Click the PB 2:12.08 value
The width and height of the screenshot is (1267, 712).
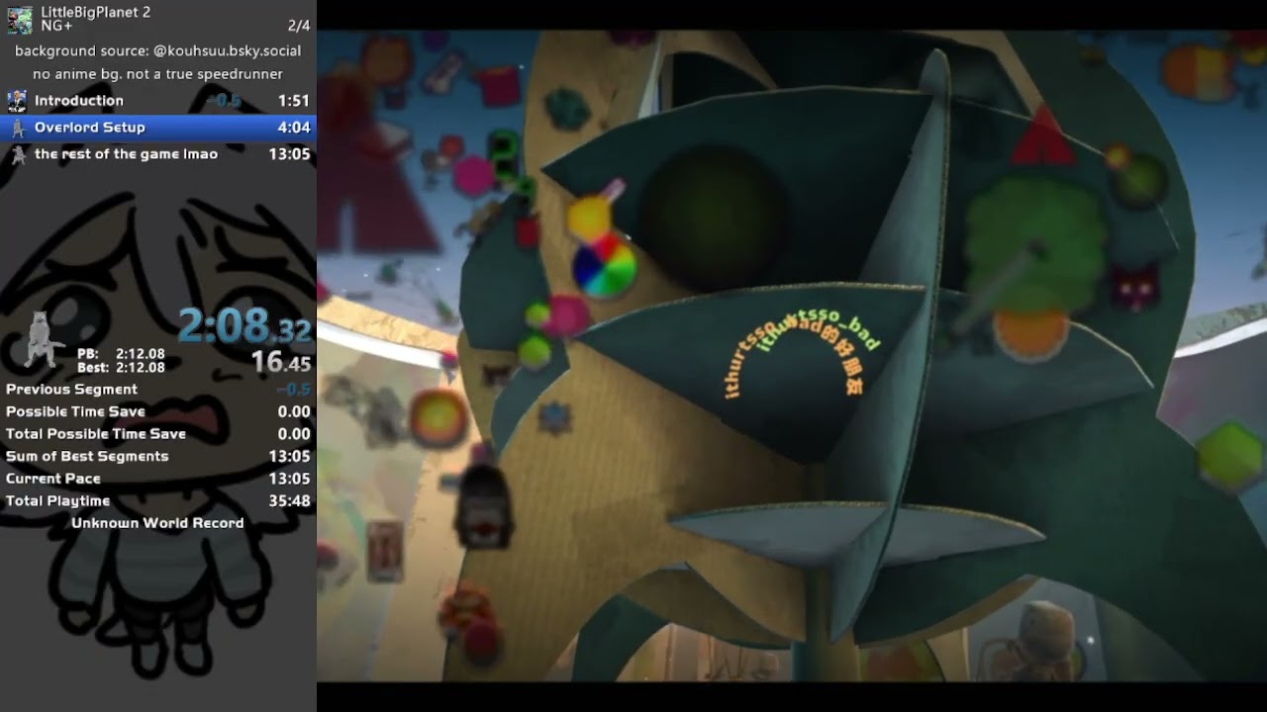pos(141,354)
